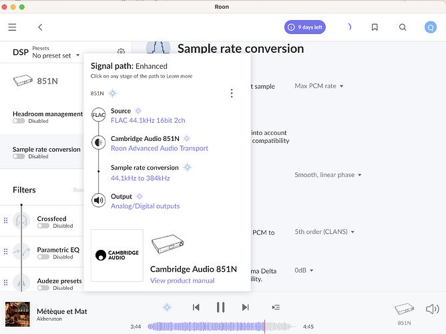
Task: Expand the 5th order (CLANS) dropdown
Action: tap(324, 232)
